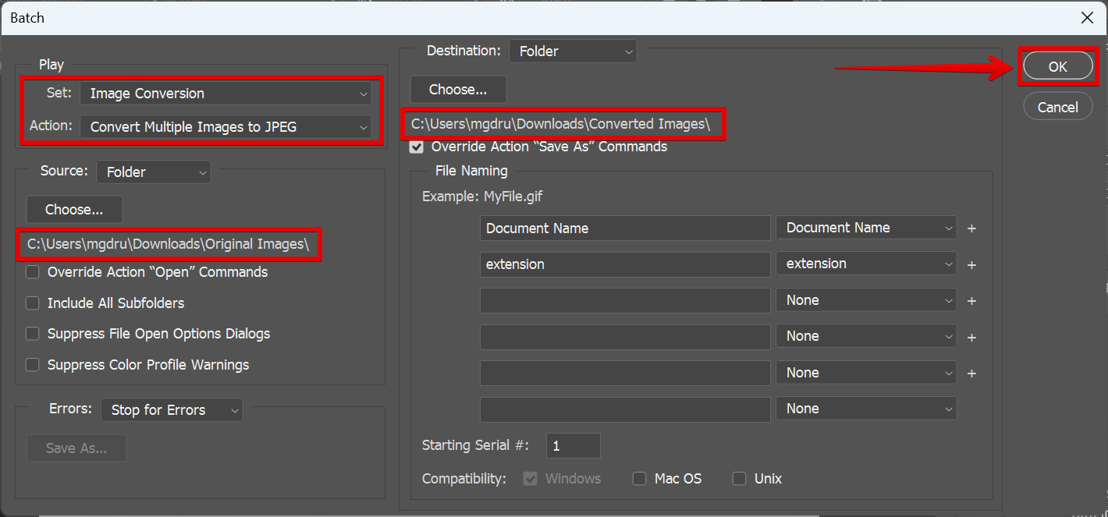Click the Cancel button

(x=1057, y=108)
